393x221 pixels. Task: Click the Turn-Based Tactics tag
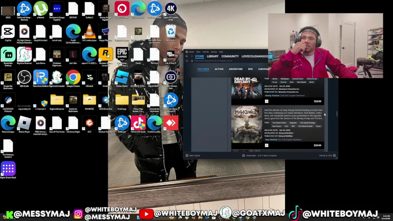[279, 123]
